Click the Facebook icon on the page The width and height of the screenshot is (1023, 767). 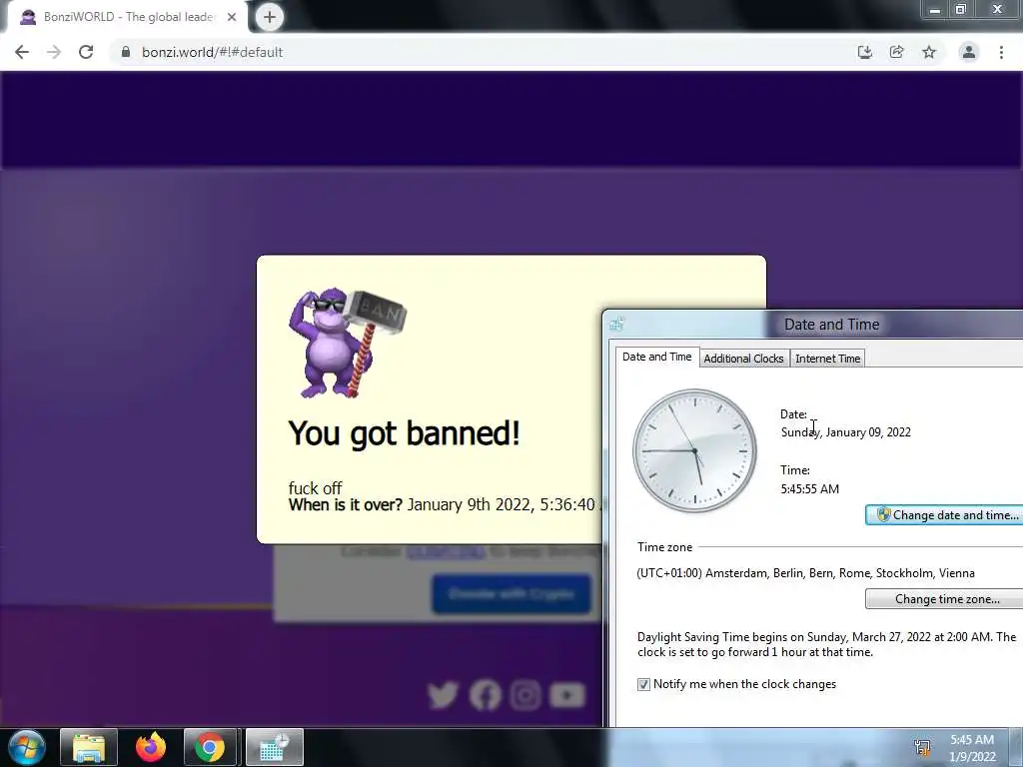pyautogui.click(x=485, y=695)
